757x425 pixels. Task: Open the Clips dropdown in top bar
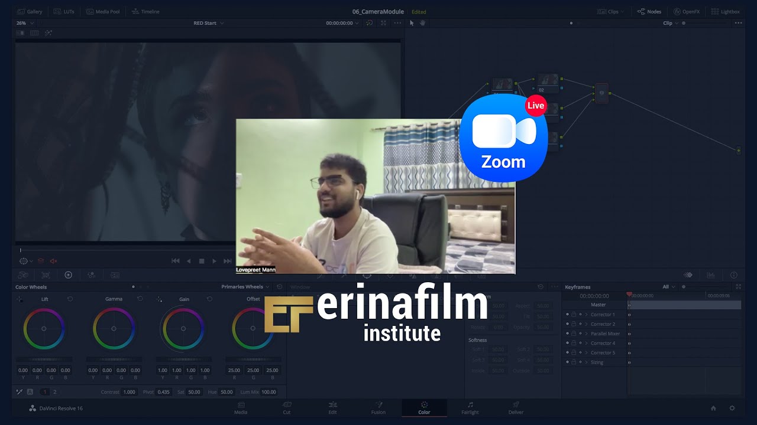click(x=611, y=11)
